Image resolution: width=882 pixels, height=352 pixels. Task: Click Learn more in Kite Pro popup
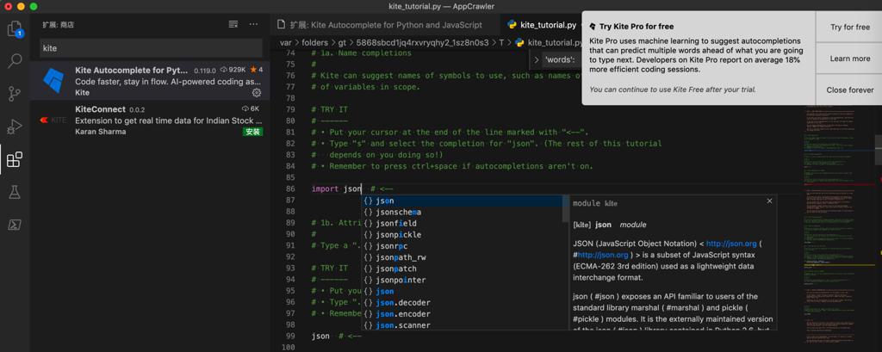pos(849,59)
